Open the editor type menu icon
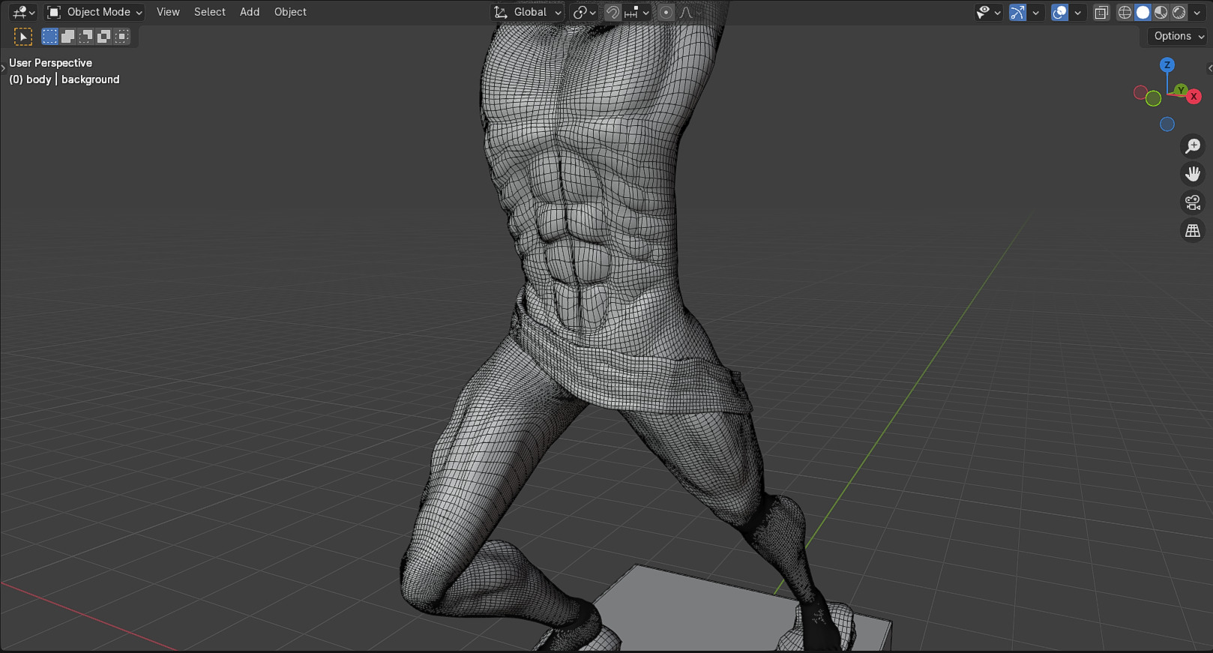The width and height of the screenshot is (1213, 653). point(23,12)
